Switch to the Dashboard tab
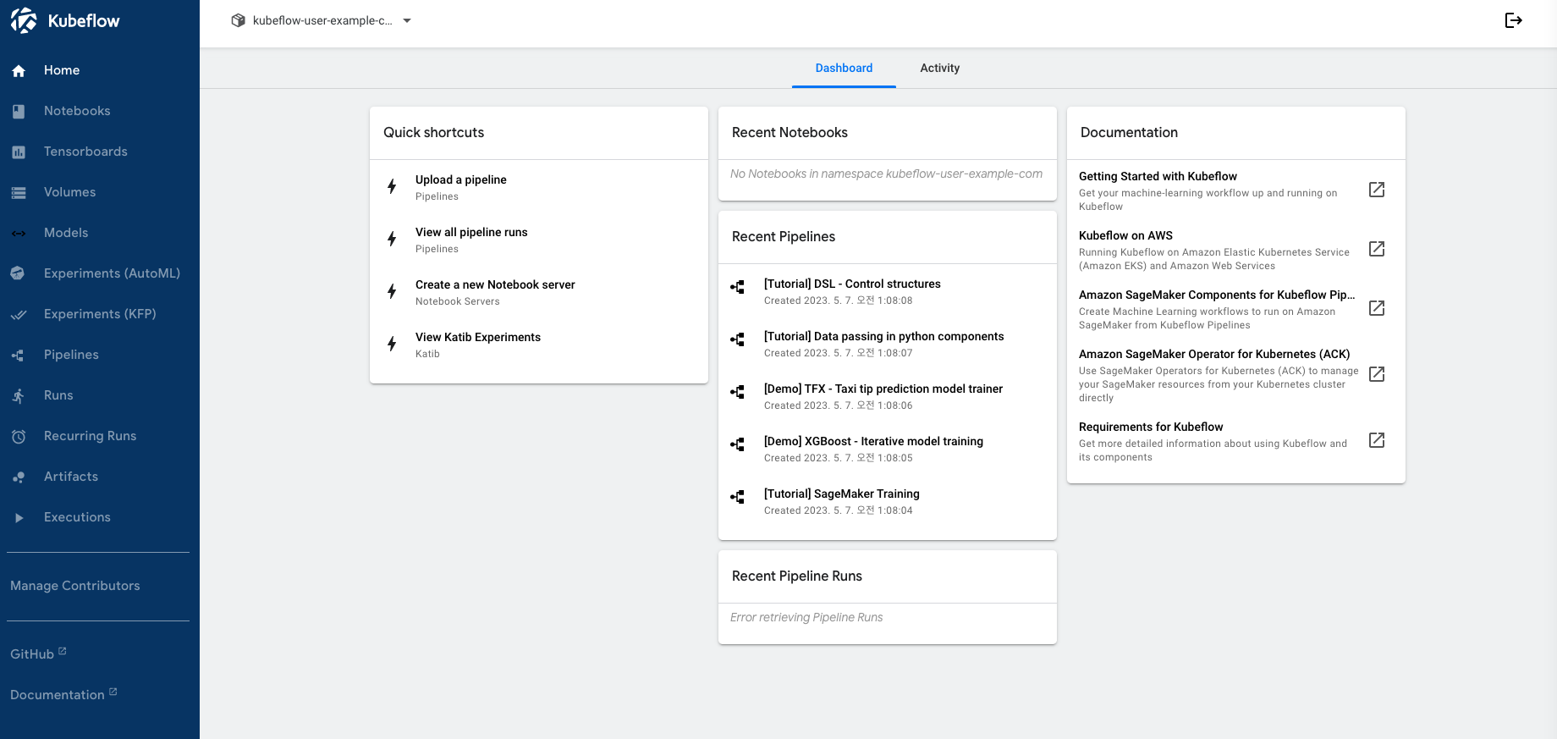 844,68
